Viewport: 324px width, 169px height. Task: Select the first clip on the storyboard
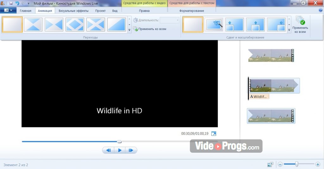point(271,55)
